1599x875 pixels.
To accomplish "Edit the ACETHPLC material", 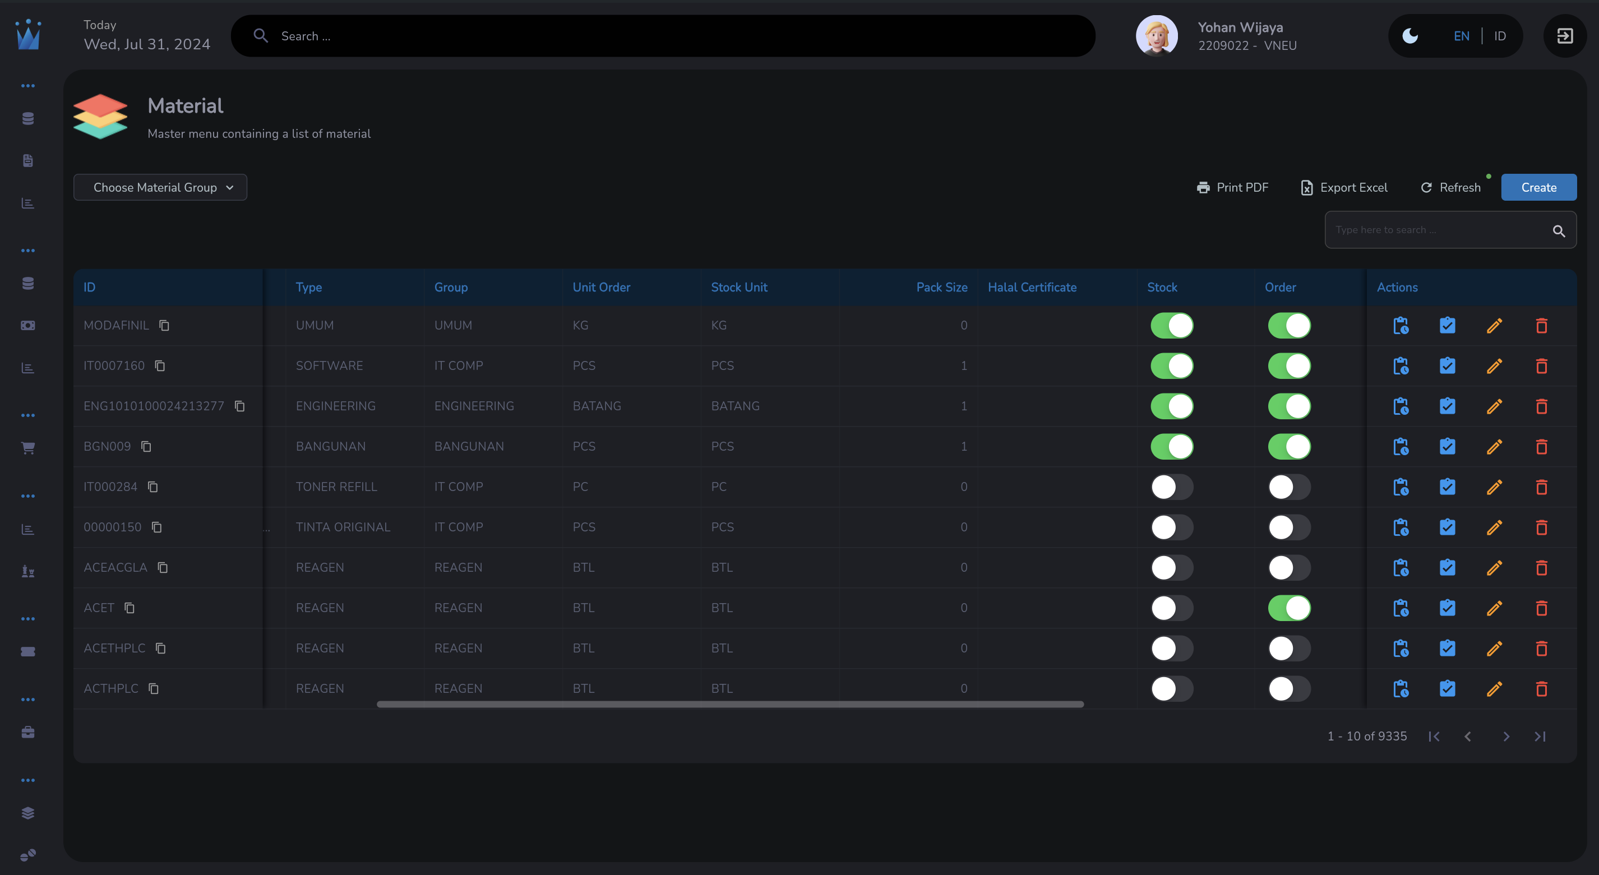I will pos(1495,648).
